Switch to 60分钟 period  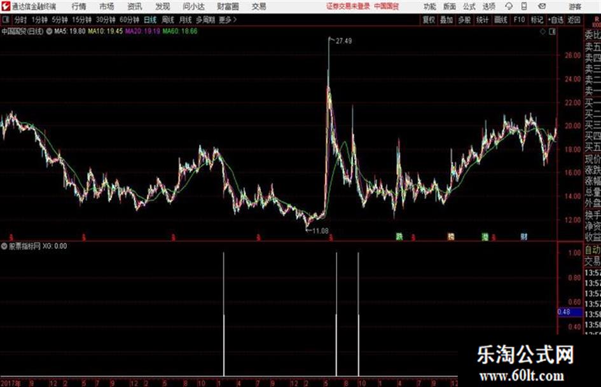coord(129,20)
